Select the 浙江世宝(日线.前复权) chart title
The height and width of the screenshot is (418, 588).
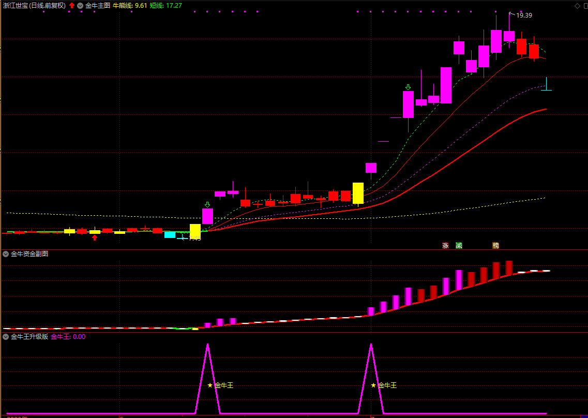click(34, 6)
